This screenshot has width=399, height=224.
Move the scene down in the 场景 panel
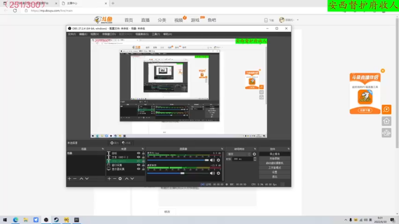[87, 179]
